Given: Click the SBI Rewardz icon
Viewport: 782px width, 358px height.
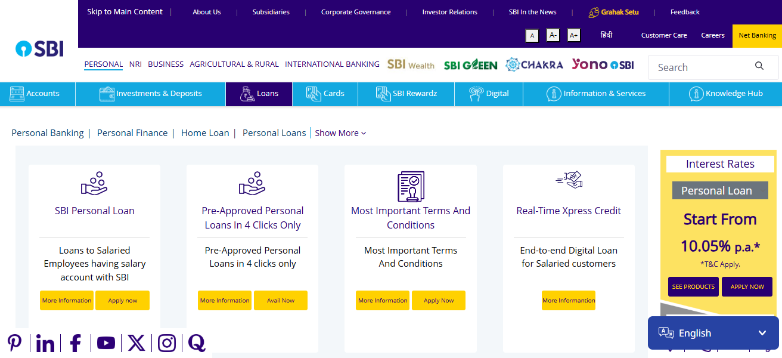Looking at the screenshot, I should coord(382,93).
